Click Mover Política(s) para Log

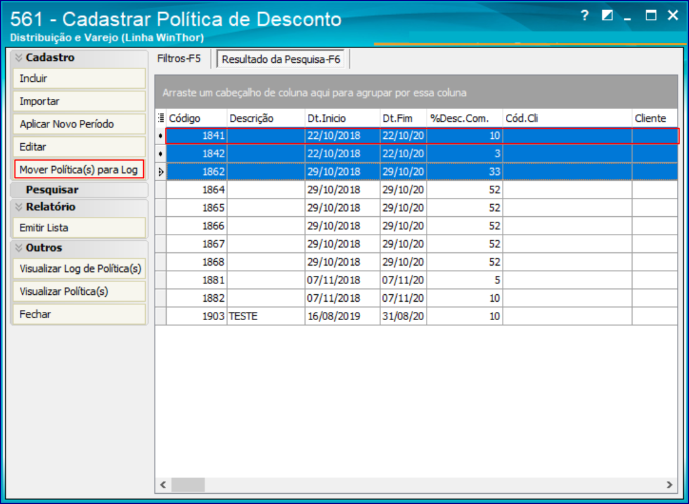[x=79, y=170]
